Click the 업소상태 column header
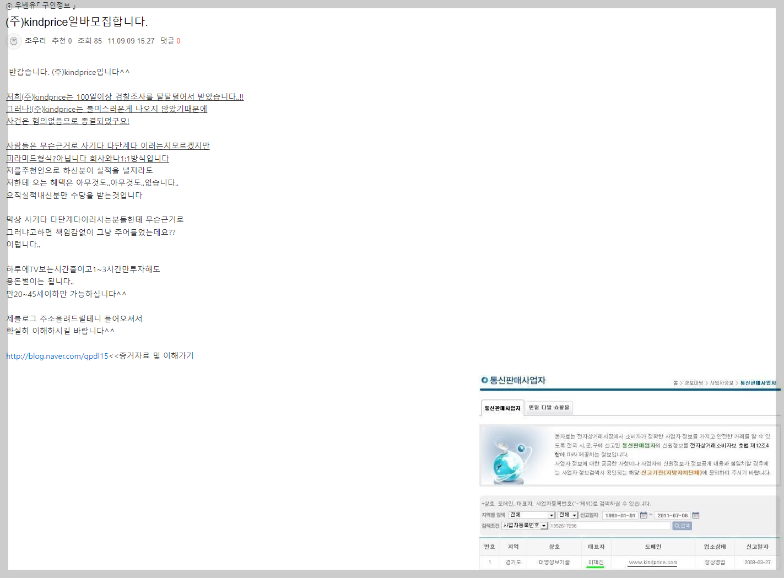The width and height of the screenshot is (784, 578). (x=715, y=547)
